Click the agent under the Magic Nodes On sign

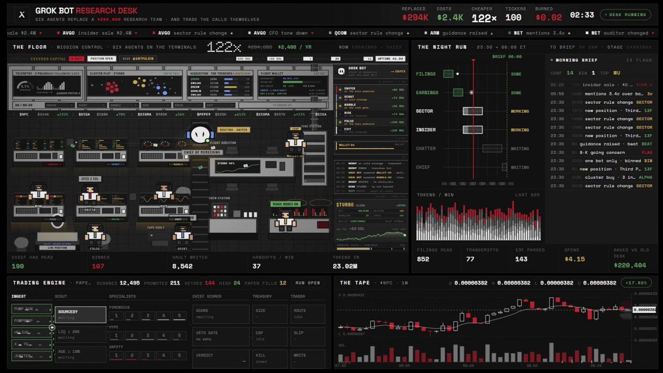[285, 220]
